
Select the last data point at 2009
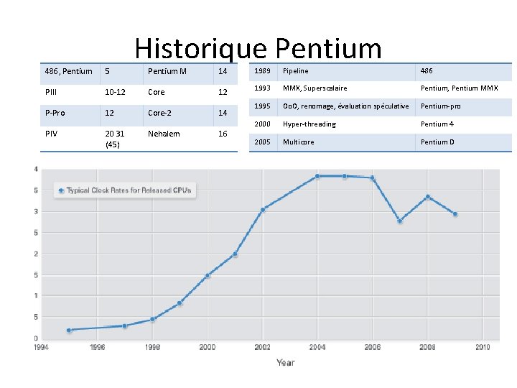coord(455,214)
